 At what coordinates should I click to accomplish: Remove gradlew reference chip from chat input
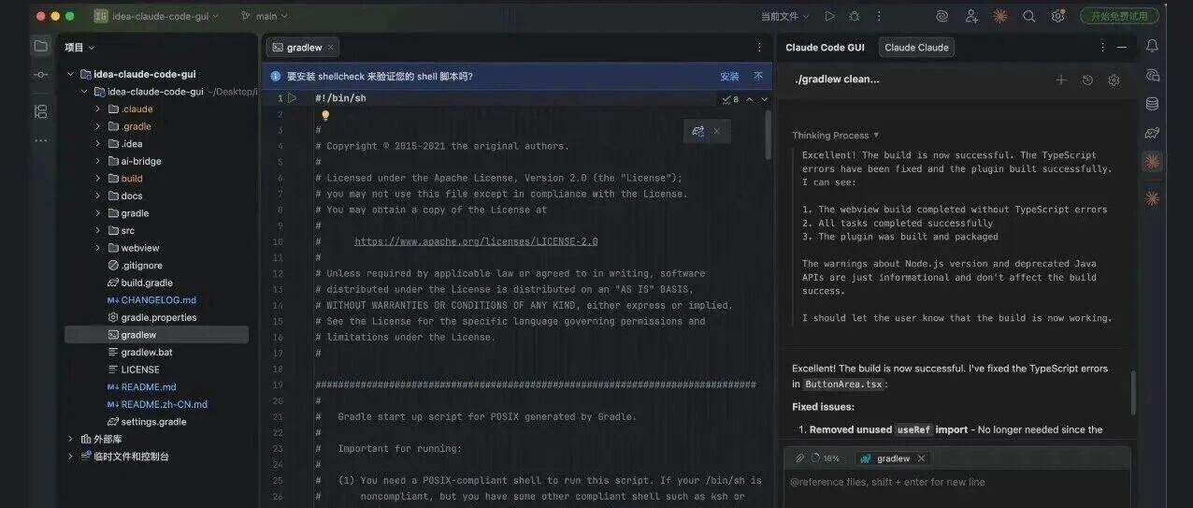click(x=921, y=458)
